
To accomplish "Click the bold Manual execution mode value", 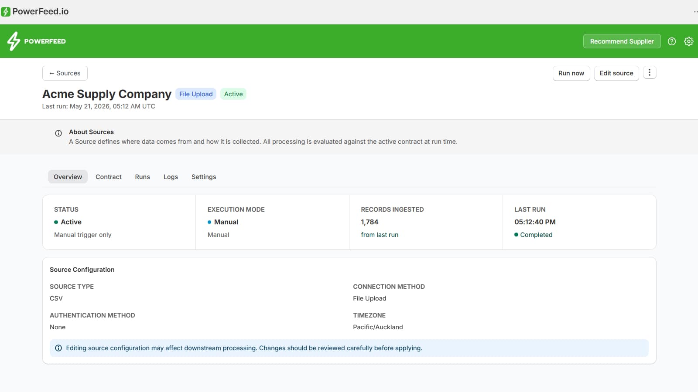I will 226,222.
